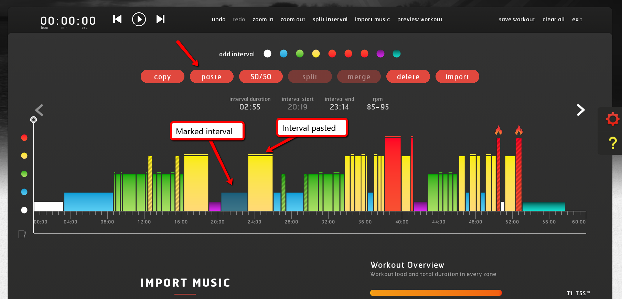
Task: Select the green zone dot on left axis
Action: [24, 174]
